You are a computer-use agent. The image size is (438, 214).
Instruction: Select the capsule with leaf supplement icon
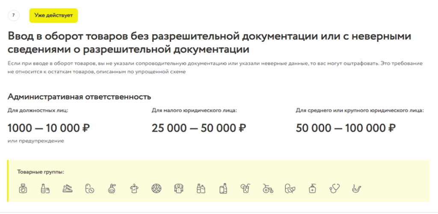click(290, 188)
